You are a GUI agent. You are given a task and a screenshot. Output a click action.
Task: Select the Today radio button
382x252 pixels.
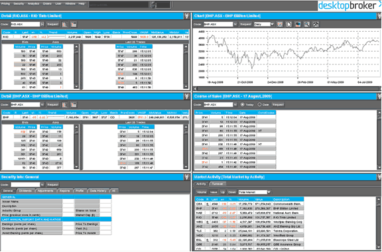tap(243, 105)
